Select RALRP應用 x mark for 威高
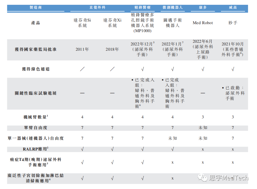This screenshot has width=257, height=189. pyautogui.click(x=233, y=149)
